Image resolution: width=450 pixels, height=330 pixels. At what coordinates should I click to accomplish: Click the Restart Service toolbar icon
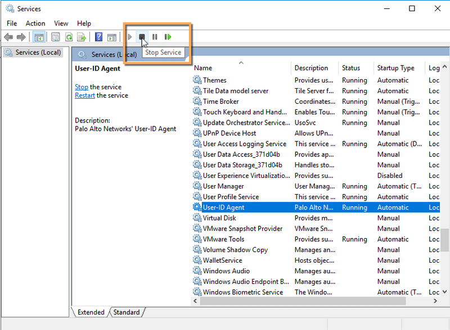pos(169,36)
